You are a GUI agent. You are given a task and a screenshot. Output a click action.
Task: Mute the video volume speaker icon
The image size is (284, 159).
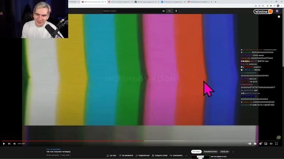coord(15,144)
